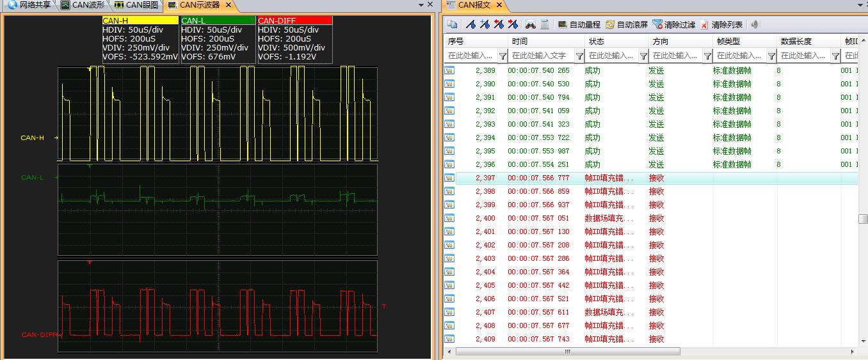This screenshot has height=360, width=868.
Task: Click the first blue marker icon
Action: coord(470,25)
